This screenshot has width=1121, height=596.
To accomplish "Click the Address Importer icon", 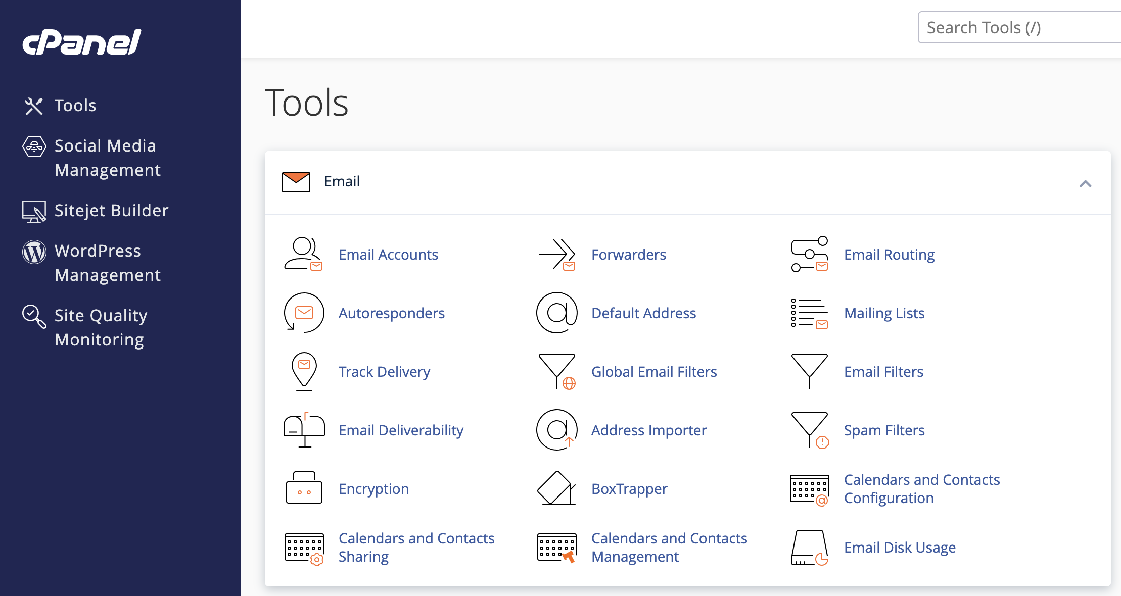I will point(556,430).
